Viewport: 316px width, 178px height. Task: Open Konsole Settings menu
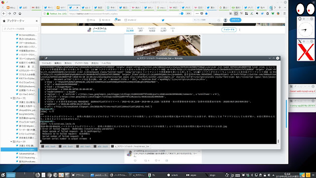coord(95,63)
